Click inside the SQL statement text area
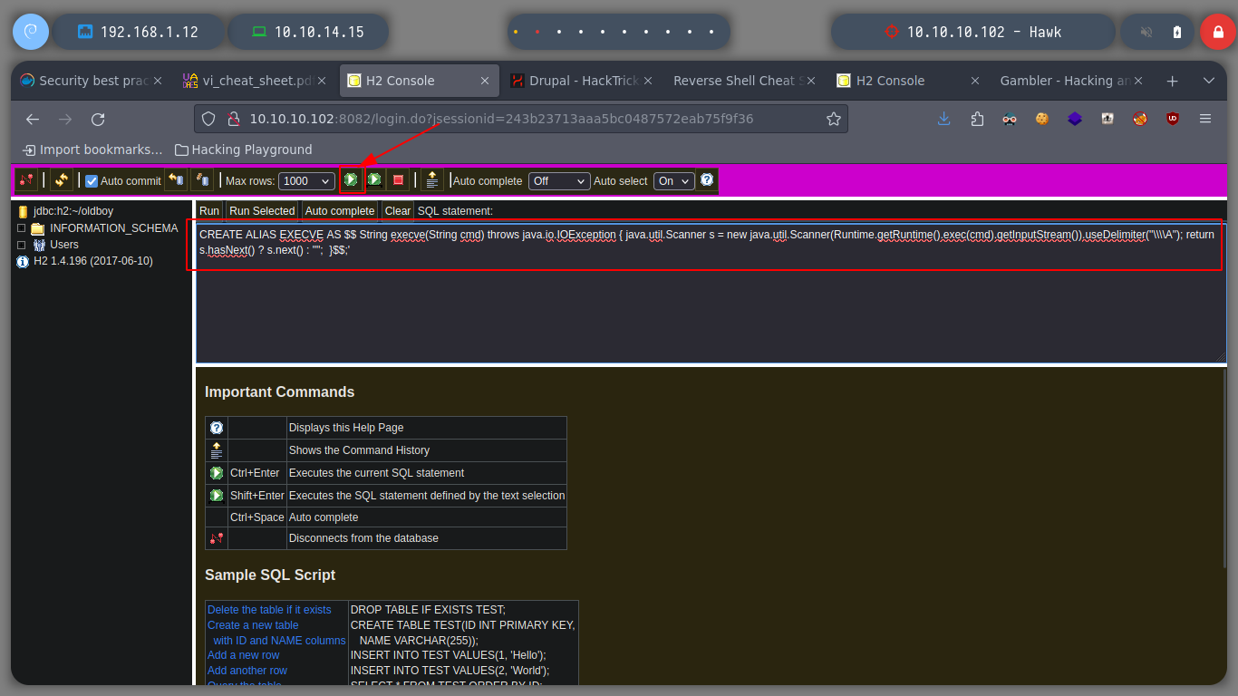 711,292
